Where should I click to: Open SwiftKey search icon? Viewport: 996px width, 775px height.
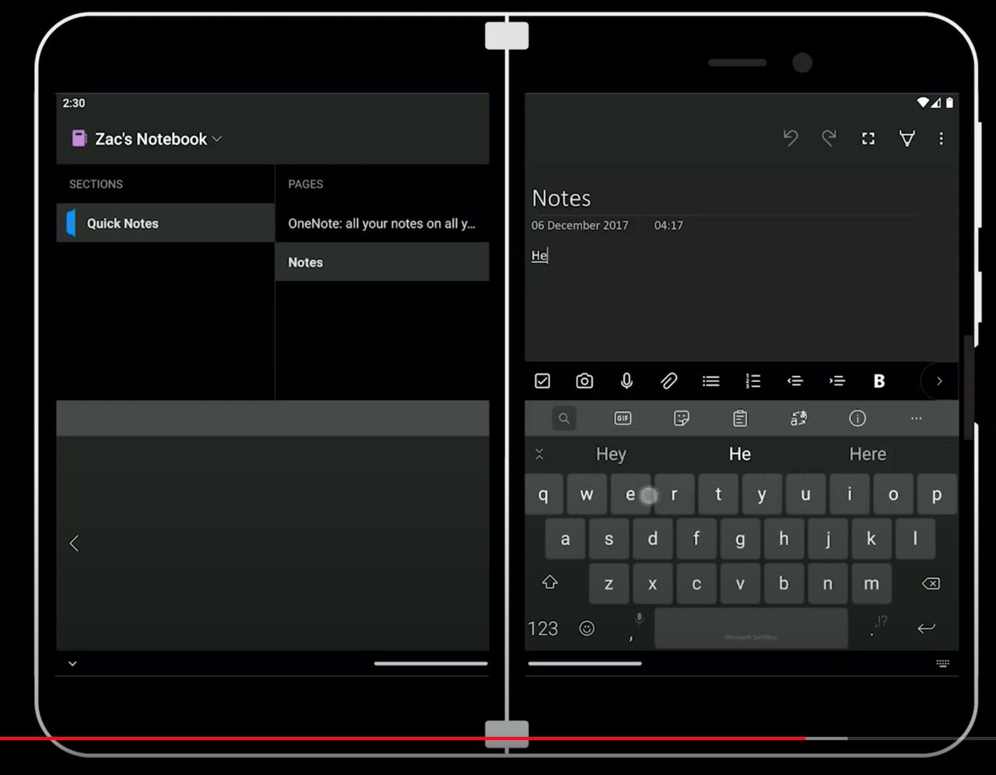click(564, 419)
